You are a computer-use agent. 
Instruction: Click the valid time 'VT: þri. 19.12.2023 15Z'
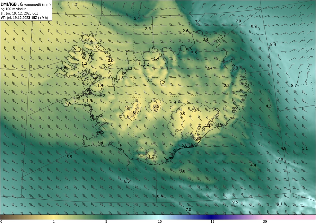click(19, 18)
